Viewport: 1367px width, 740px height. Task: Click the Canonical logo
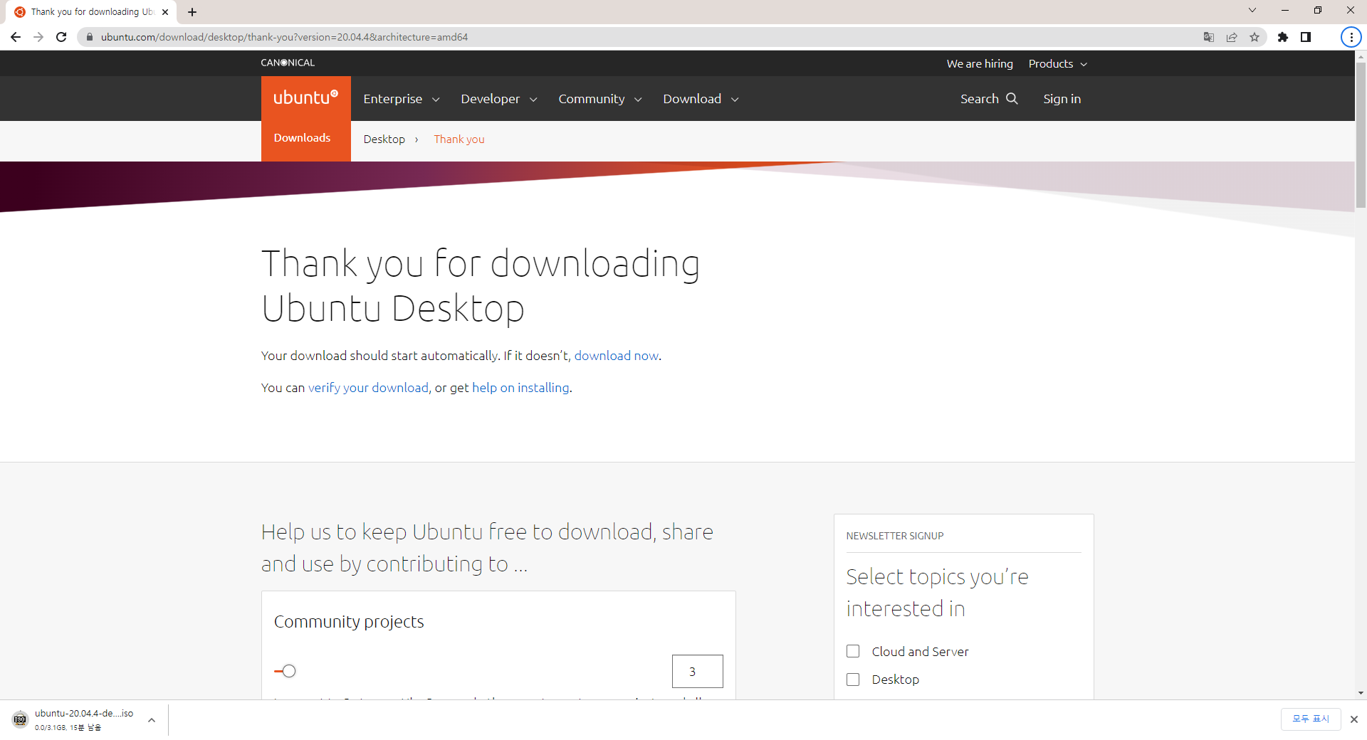pos(288,63)
